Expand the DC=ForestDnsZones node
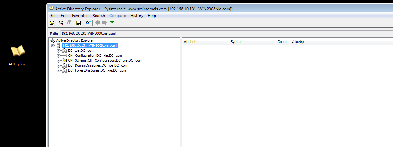Viewport: 393px width, 147px height. tap(59, 70)
